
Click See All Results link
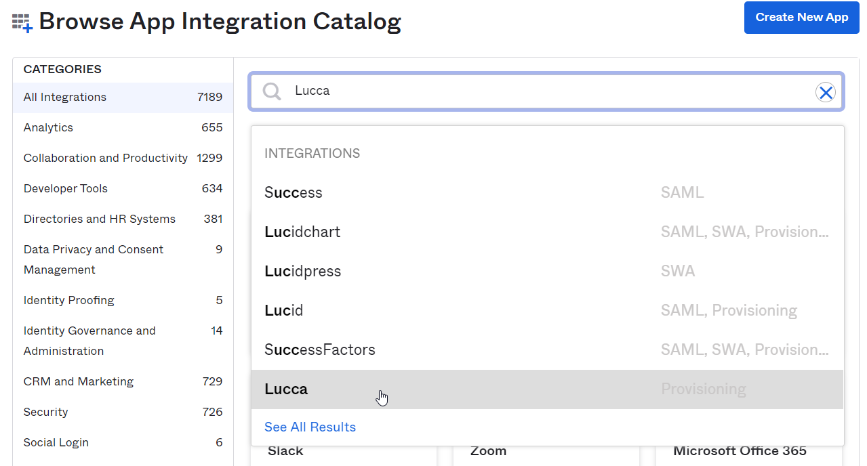click(x=310, y=427)
